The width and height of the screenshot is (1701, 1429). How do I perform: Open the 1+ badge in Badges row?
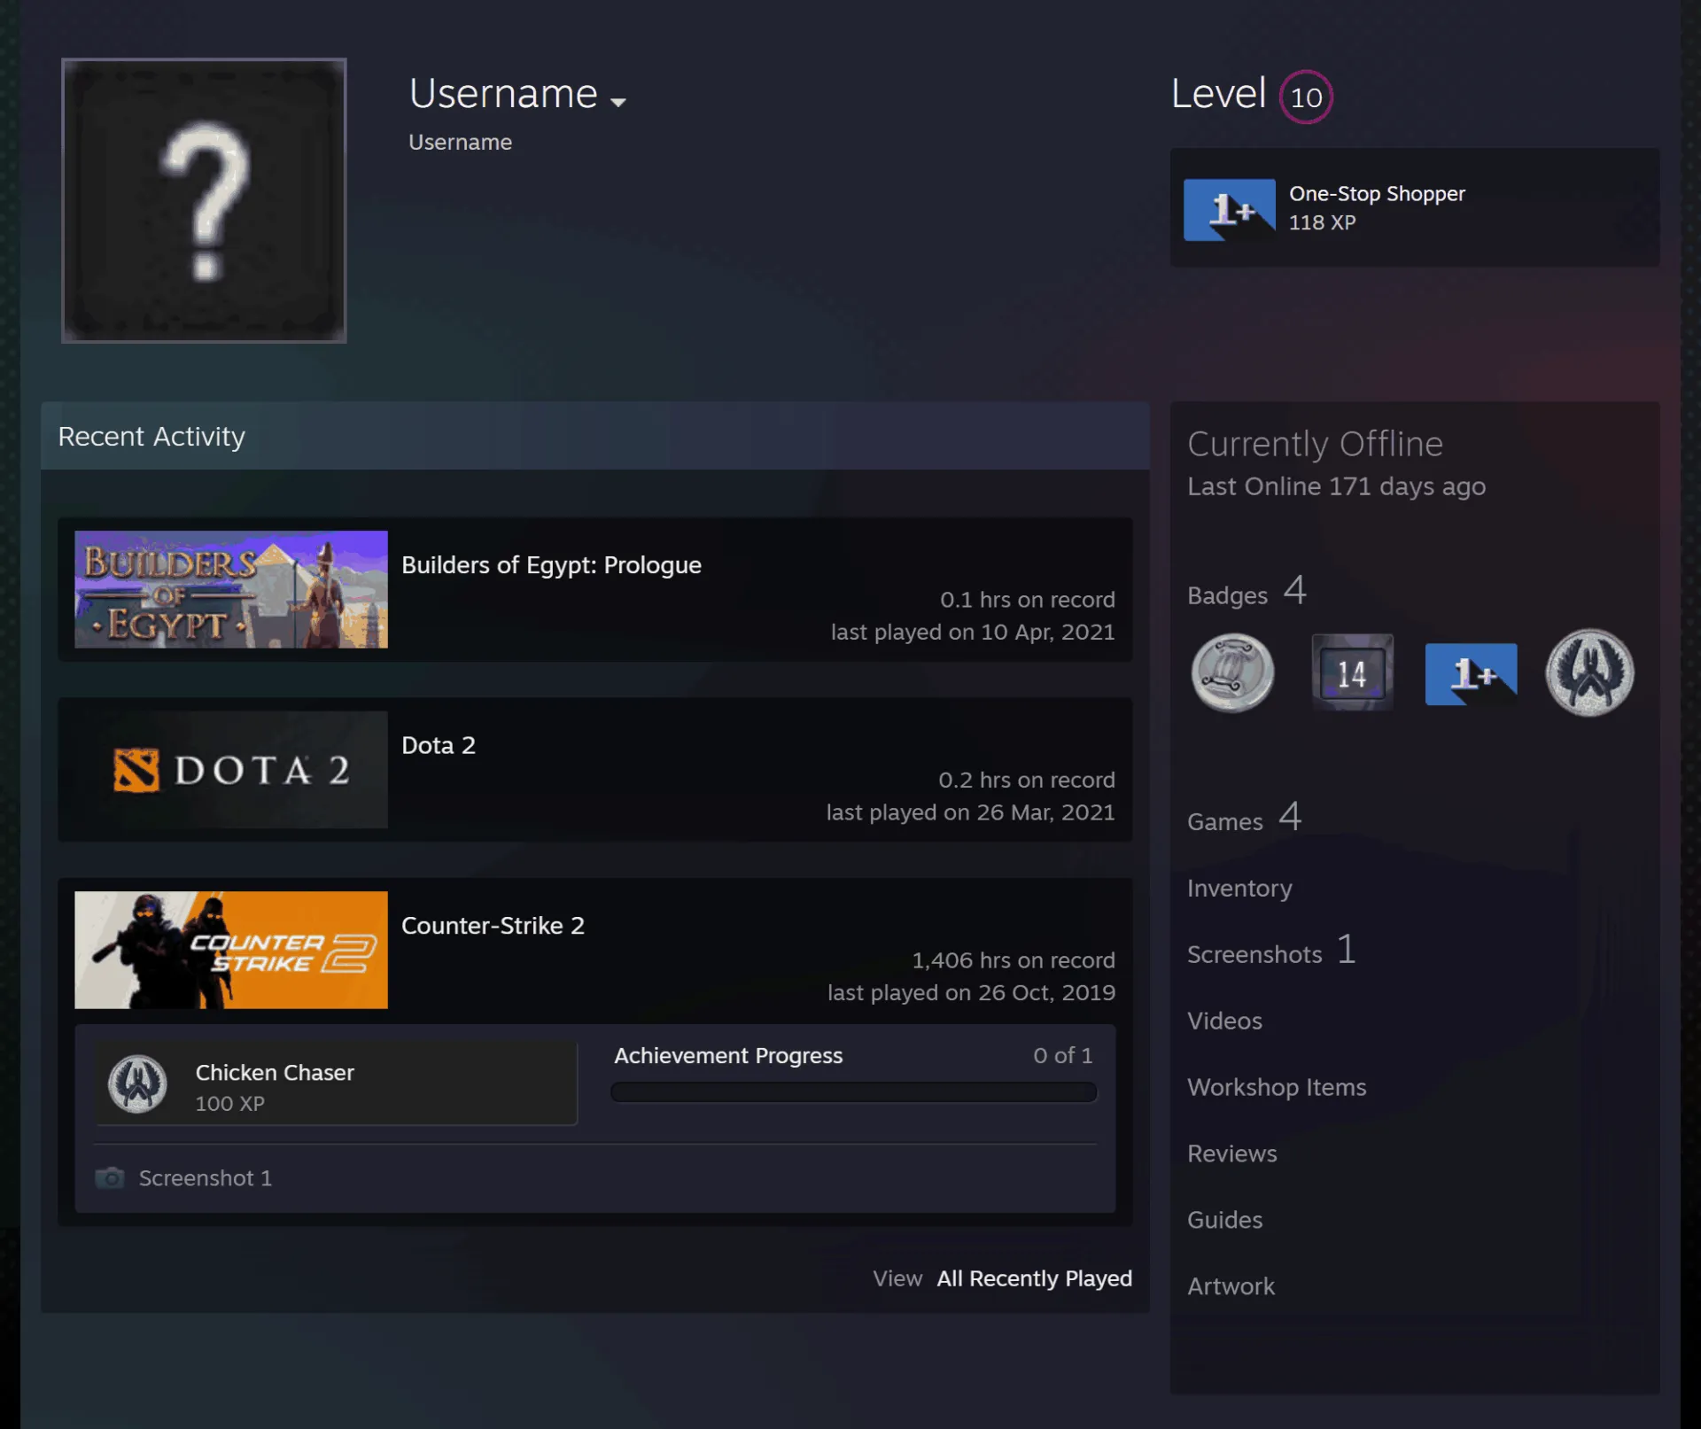[x=1471, y=674]
